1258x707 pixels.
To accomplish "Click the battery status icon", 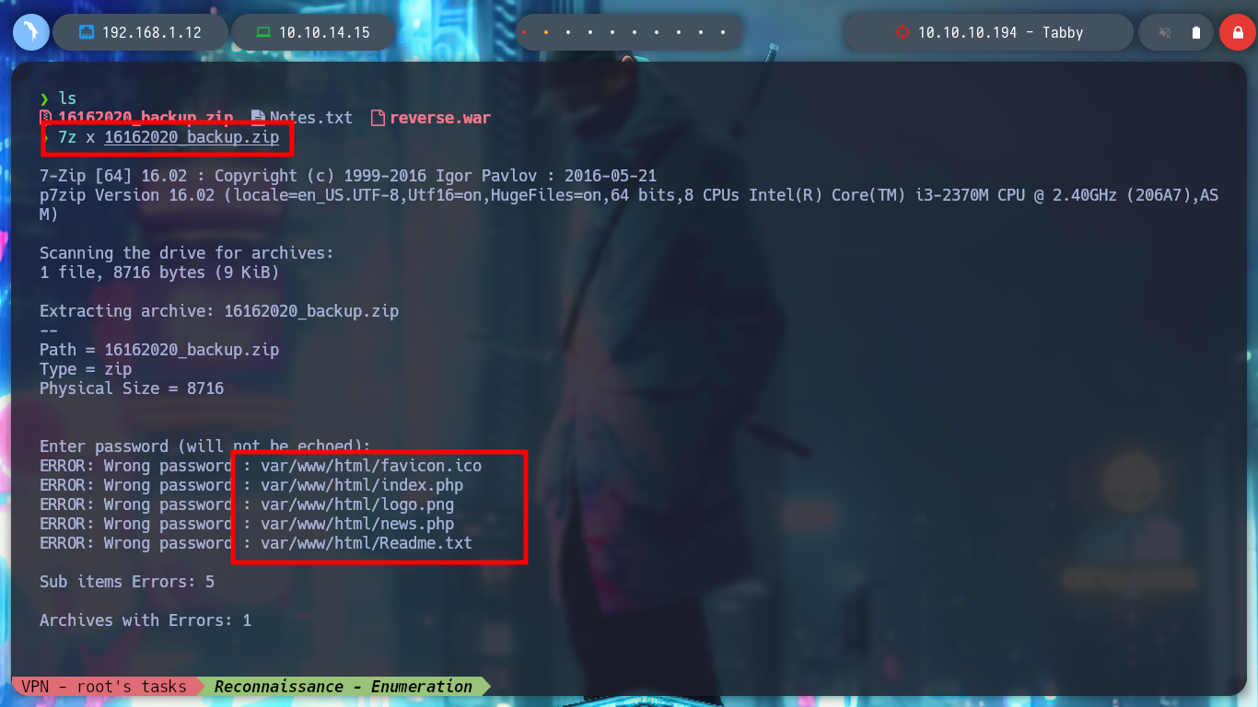I will click(x=1195, y=32).
